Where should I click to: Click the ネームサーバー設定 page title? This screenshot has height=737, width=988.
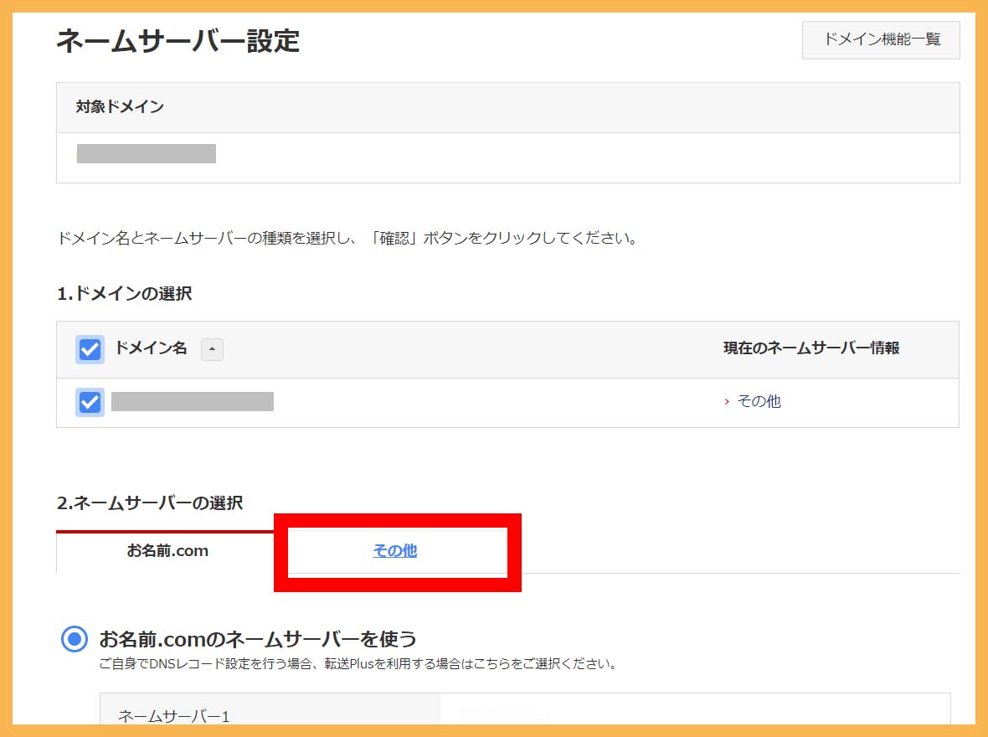click(178, 40)
